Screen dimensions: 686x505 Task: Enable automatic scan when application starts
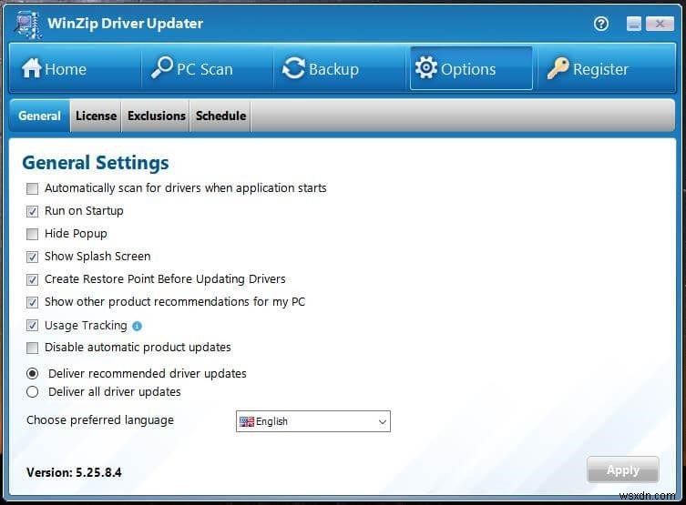(33, 188)
